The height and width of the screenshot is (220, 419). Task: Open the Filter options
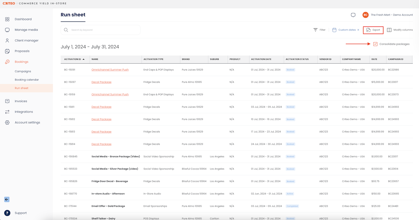tap(319, 30)
